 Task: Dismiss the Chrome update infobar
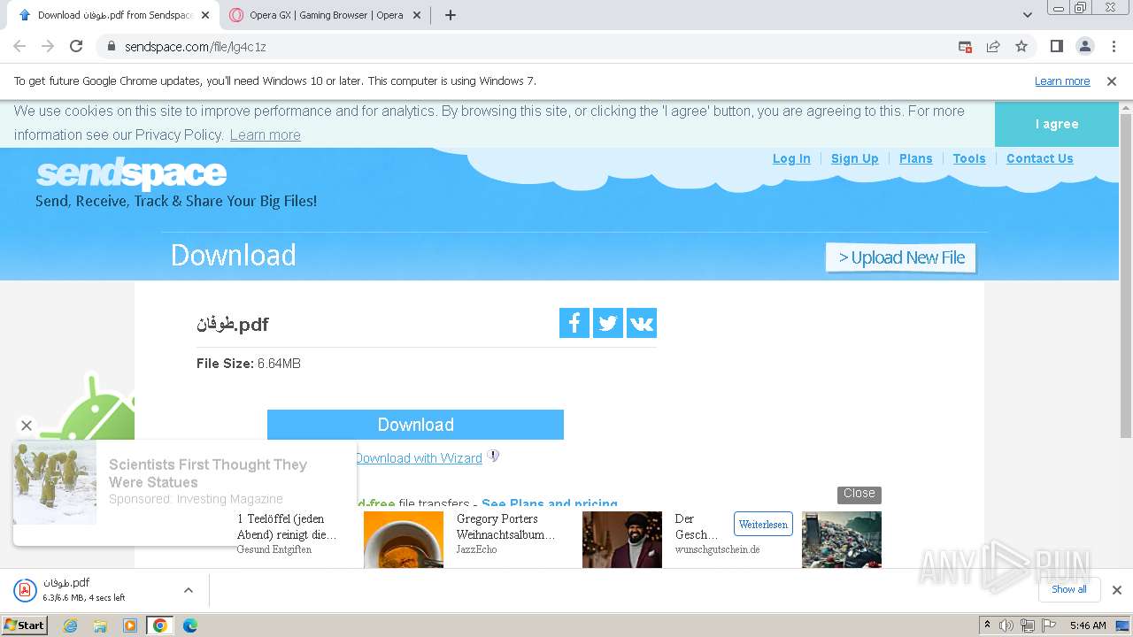(x=1112, y=81)
